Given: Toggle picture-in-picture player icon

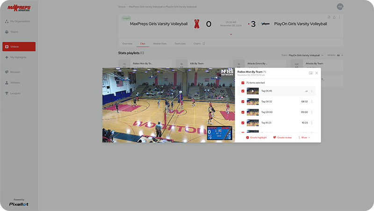Looking at the screenshot, I should (x=310, y=73).
